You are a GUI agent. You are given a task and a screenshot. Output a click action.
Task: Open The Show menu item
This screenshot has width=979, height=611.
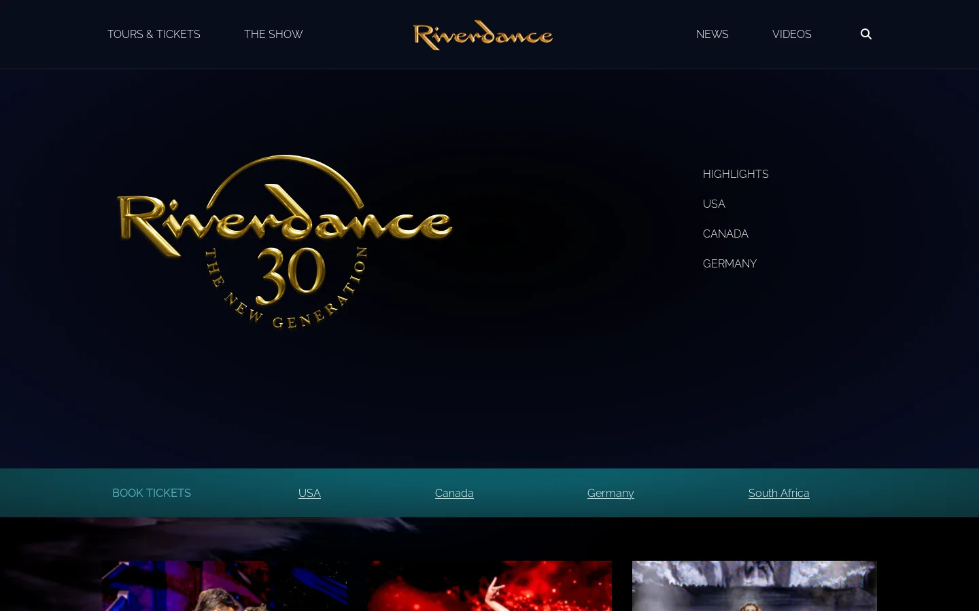click(x=273, y=34)
